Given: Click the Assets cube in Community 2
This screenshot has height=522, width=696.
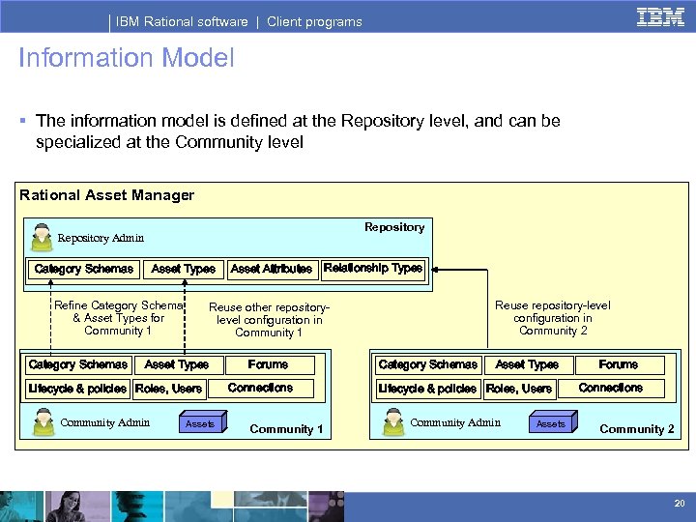Looking at the screenshot, I should click(x=553, y=421).
